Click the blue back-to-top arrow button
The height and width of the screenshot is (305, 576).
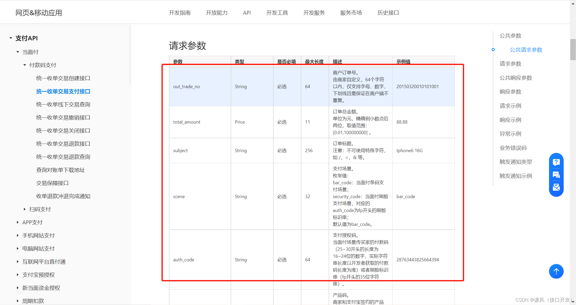pos(556,271)
